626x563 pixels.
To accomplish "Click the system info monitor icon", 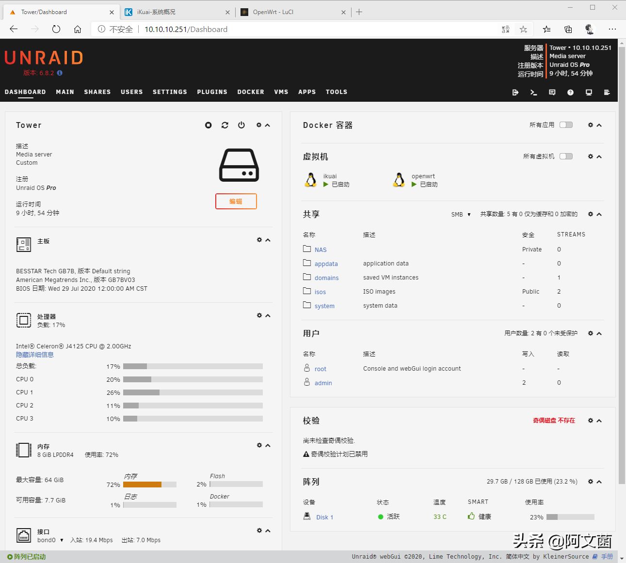I will (x=589, y=93).
